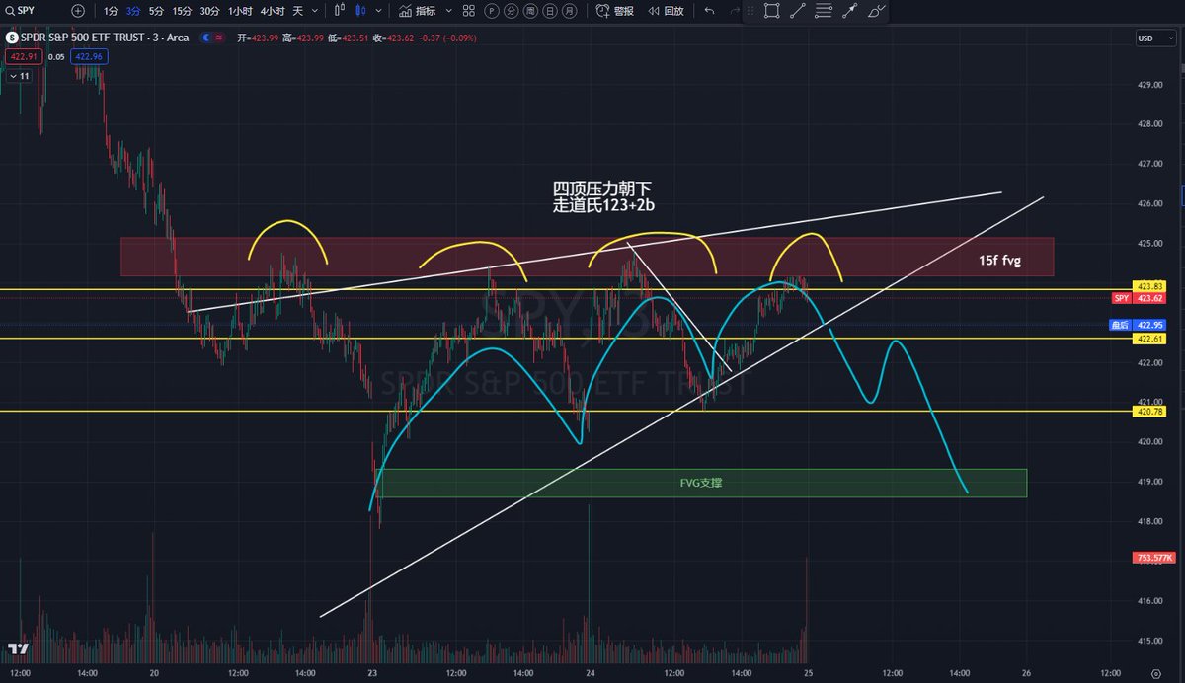Click the SPY symbol search field

pyautogui.click(x=30, y=11)
